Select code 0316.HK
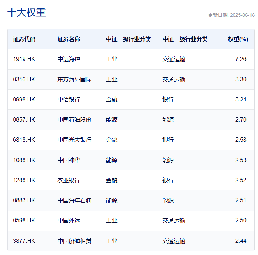The height and width of the screenshot is (255, 258). pos(24,79)
